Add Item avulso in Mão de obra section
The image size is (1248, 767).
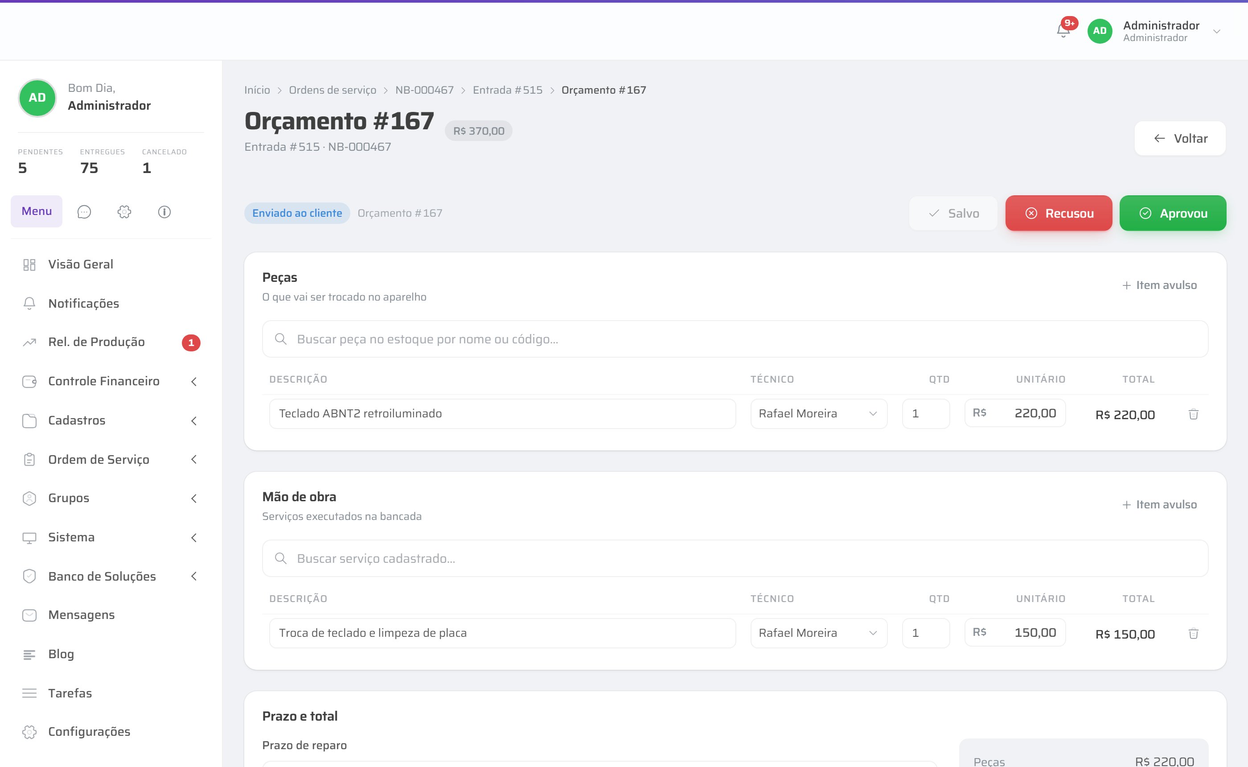click(x=1159, y=505)
